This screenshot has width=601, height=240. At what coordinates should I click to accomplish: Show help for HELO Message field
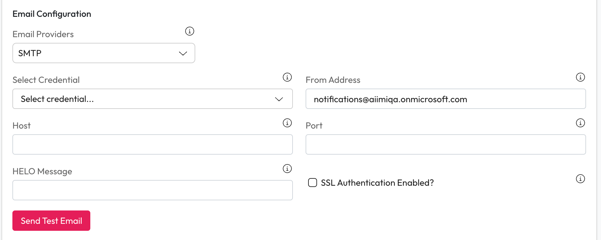coord(287,169)
